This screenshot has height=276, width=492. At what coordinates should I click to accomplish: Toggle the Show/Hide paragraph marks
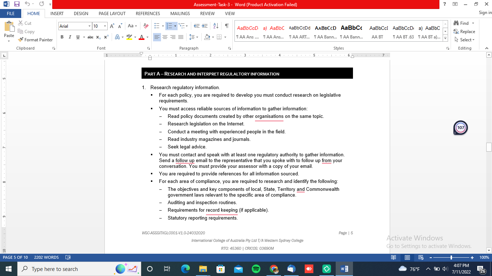coord(226,26)
